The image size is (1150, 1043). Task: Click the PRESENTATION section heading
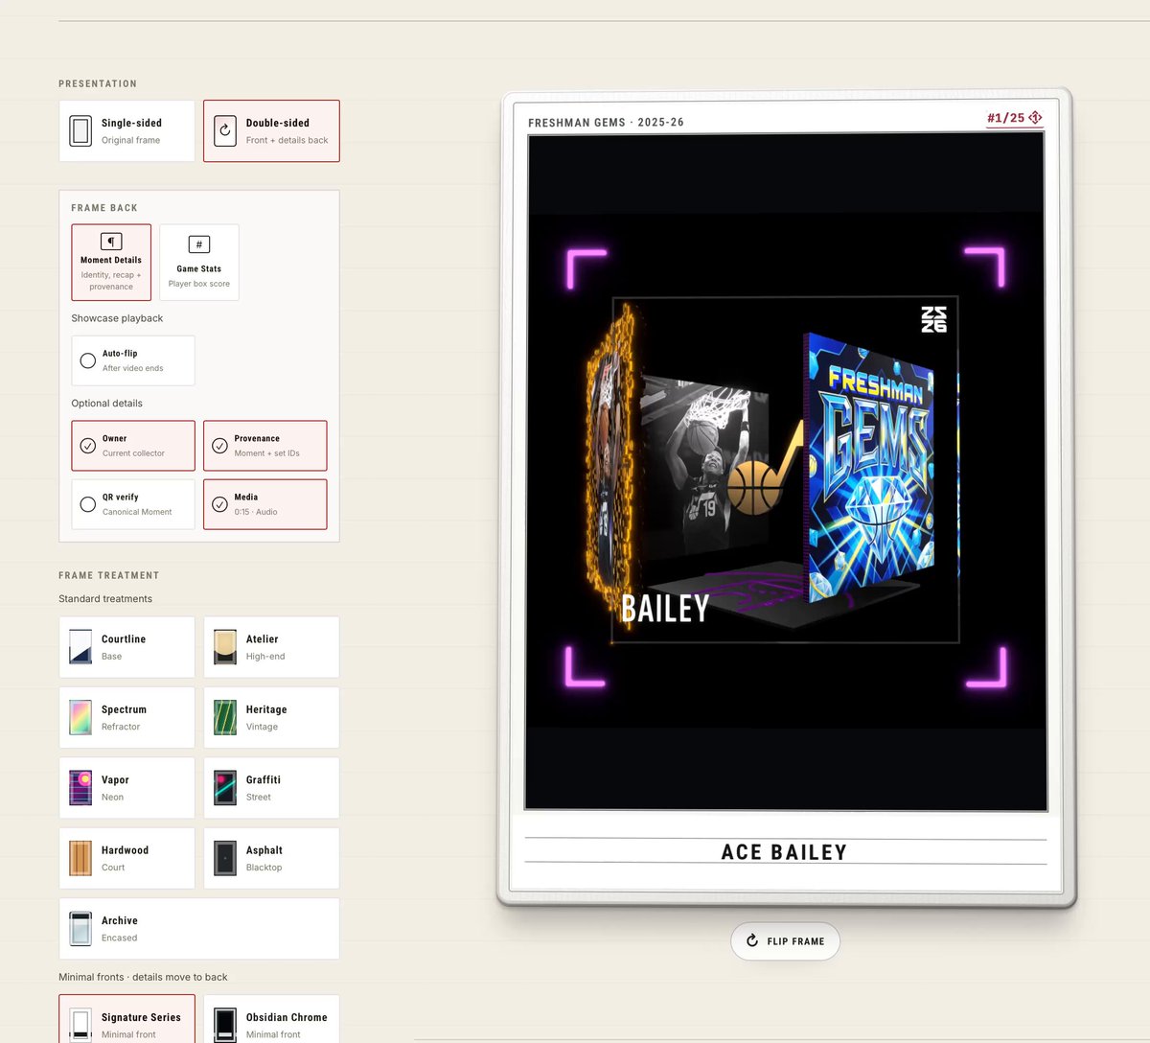point(98,84)
